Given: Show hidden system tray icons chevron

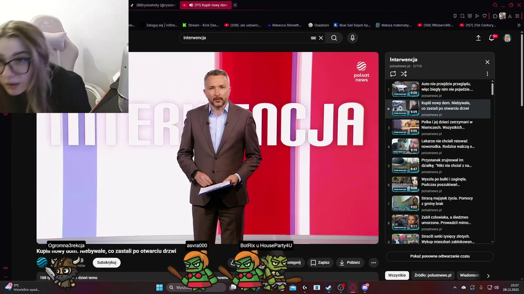Looking at the screenshot, I should coord(455,287).
